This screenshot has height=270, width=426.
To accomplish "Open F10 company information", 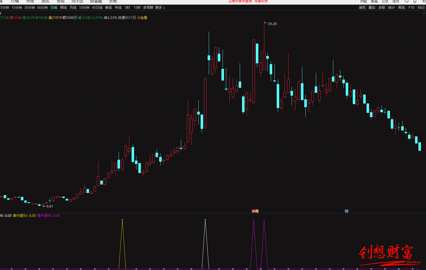I will [x=411, y=8].
